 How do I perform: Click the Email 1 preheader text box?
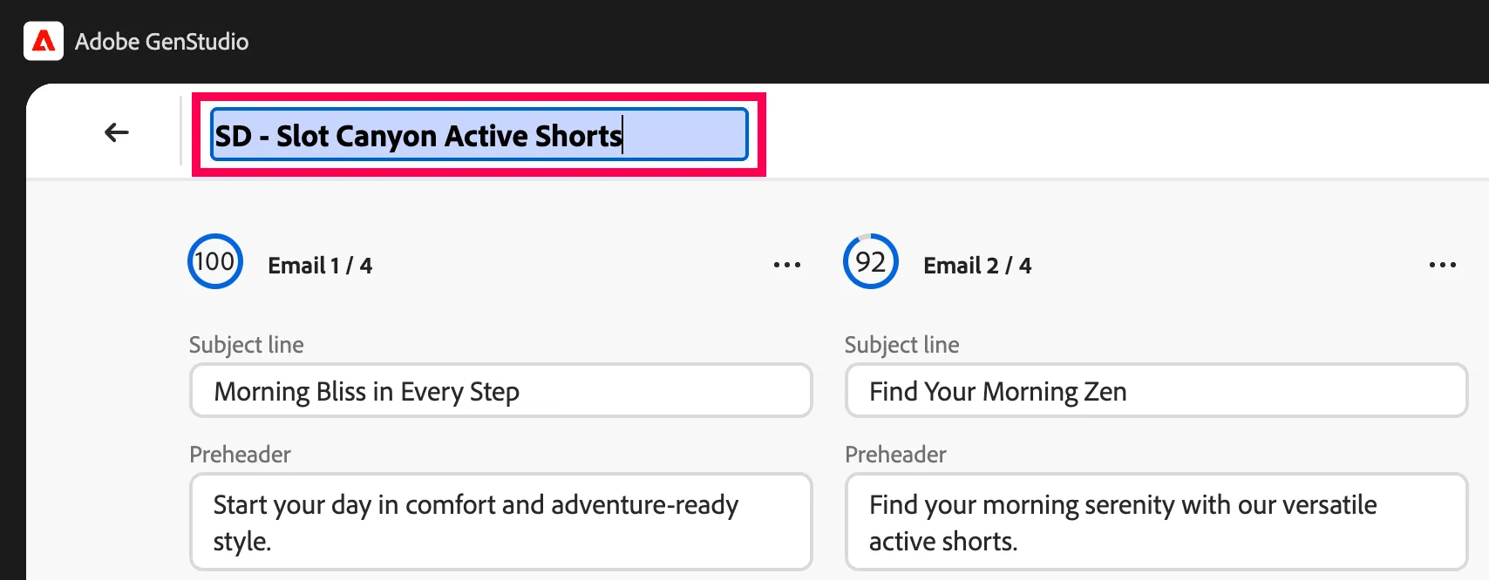501,522
